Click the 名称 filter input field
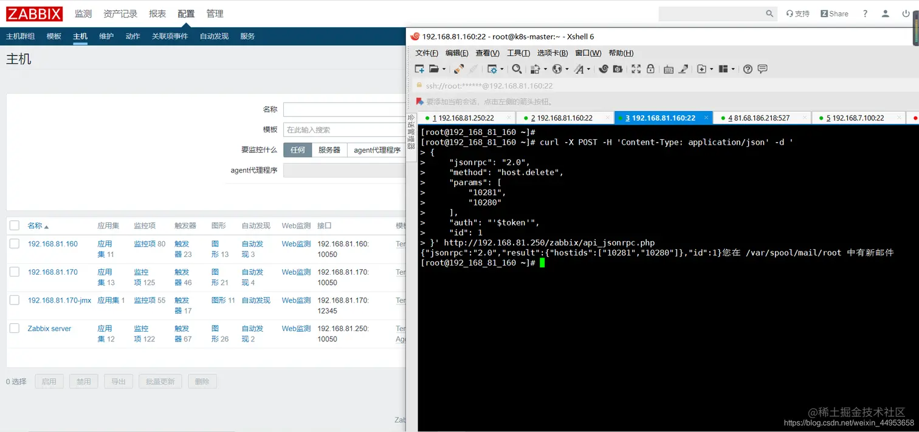919x432 pixels. (x=345, y=109)
